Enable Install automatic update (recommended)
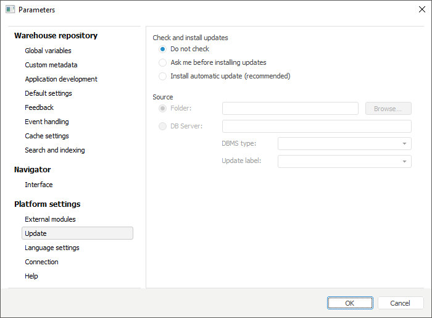The image size is (432, 318). (x=163, y=76)
